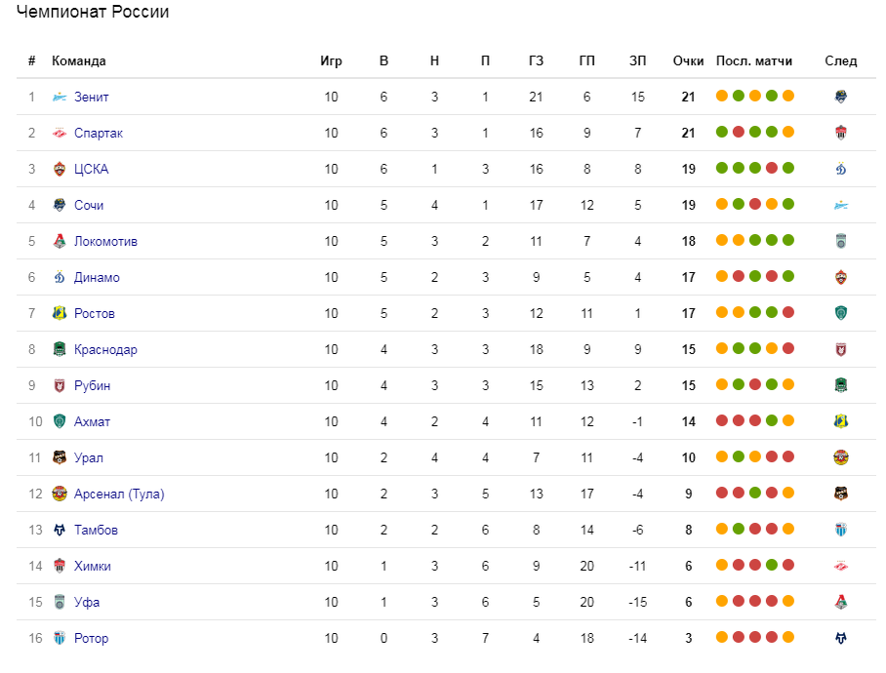Click first red recent-match dot for Ахмат

[721, 420]
